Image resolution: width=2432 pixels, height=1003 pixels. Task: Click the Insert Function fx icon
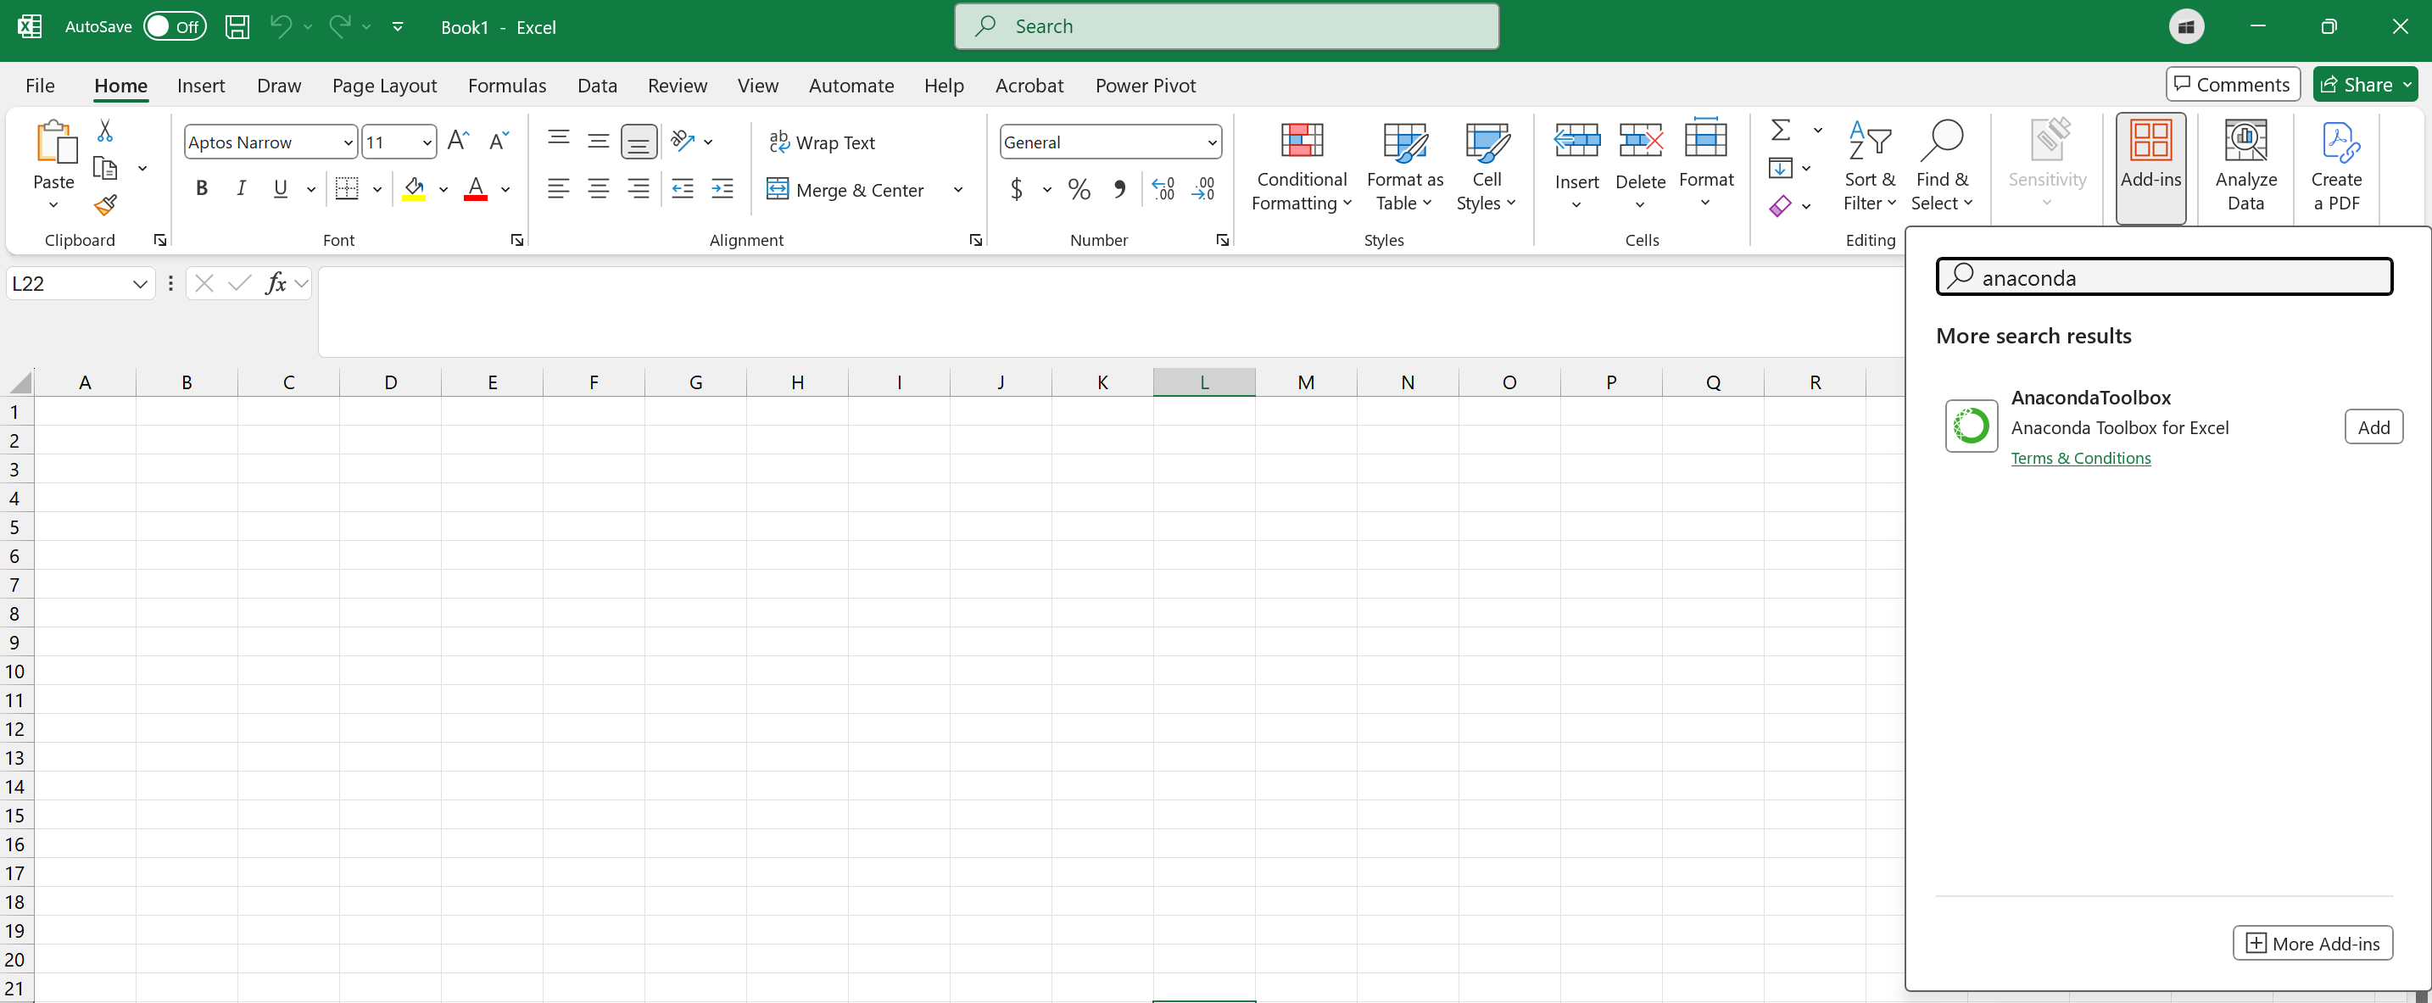click(275, 283)
